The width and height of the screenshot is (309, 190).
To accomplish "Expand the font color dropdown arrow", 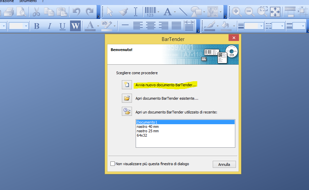I will click(98, 26).
